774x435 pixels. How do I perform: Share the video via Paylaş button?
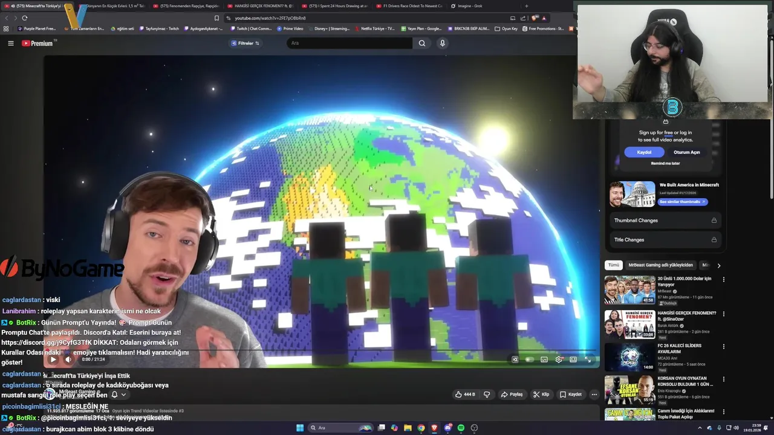512,395
